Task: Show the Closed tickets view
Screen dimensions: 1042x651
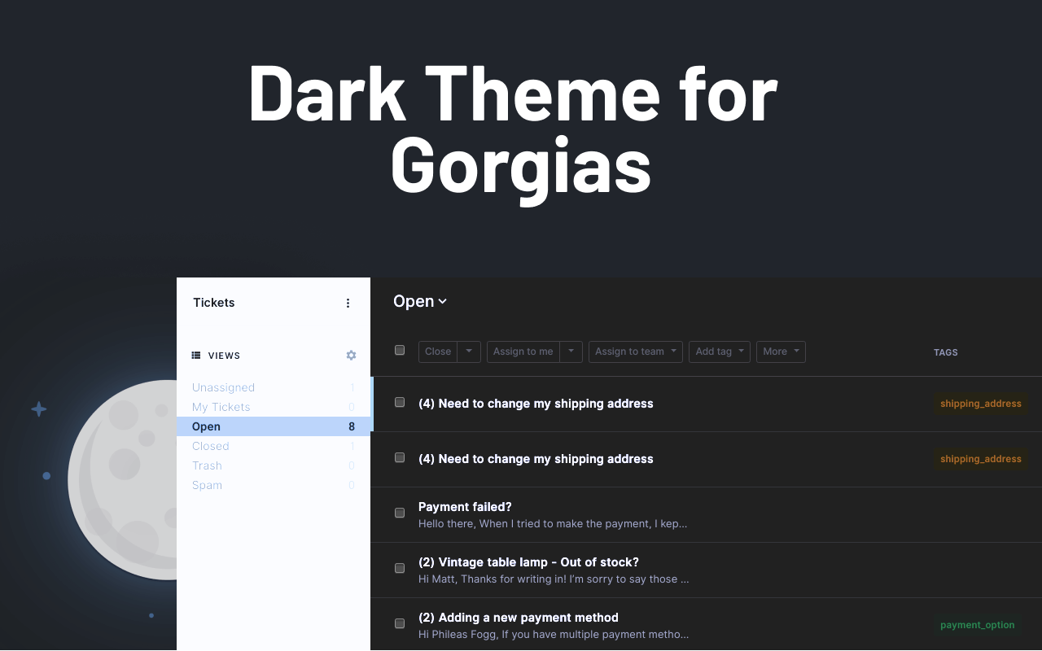Action: pyautogui.click(x=274, y=446)
